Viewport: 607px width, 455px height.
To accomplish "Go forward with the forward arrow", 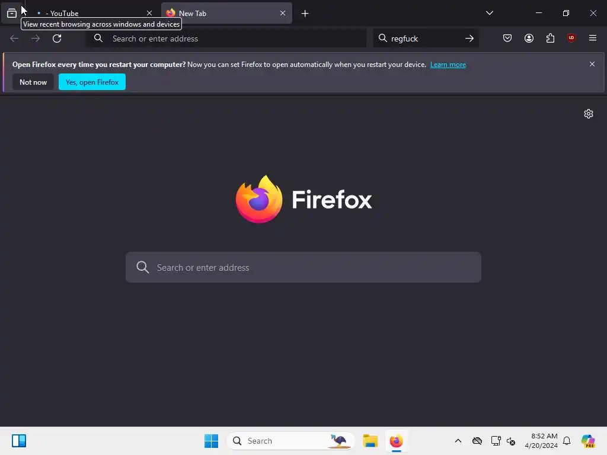I will pyautogui.click(x=35, y=39).
